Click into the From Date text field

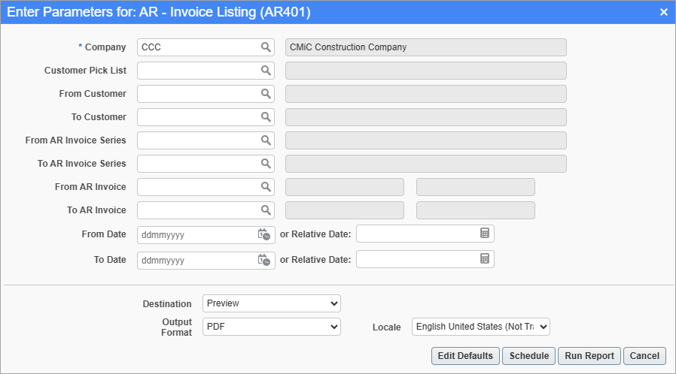pos(196,235)
